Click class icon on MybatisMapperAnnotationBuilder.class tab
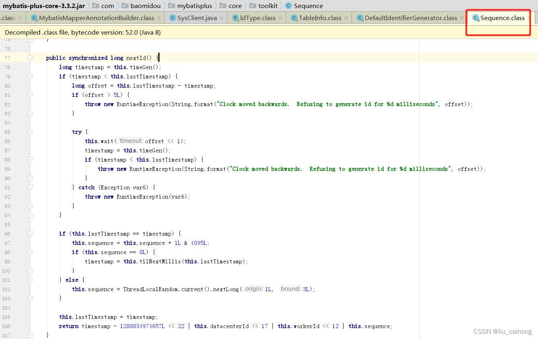Viewport: 538px width, 339px height. 35,18
